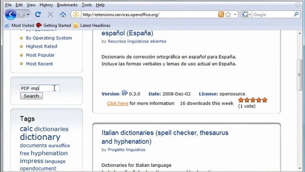Image resolution: width=305 pixels, height=172 pixels.
Task: Open the Tools menu
Action: point(87,5)
